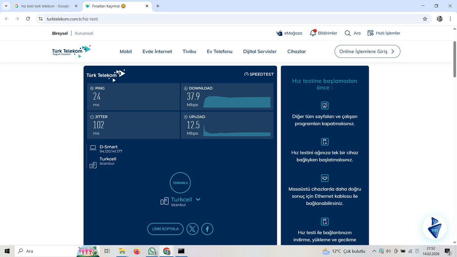
Task: Expand the Turkcell server dropdown
Action: (198, 200)
